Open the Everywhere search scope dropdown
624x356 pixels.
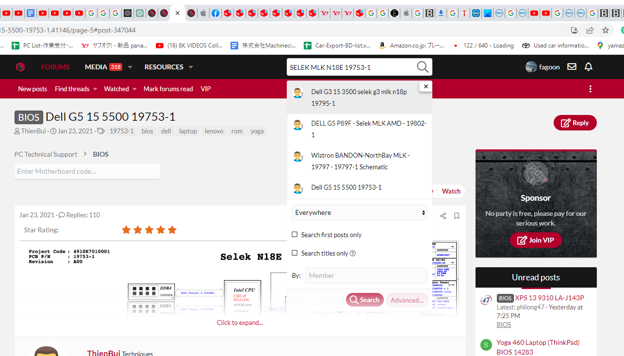point(359,212)
